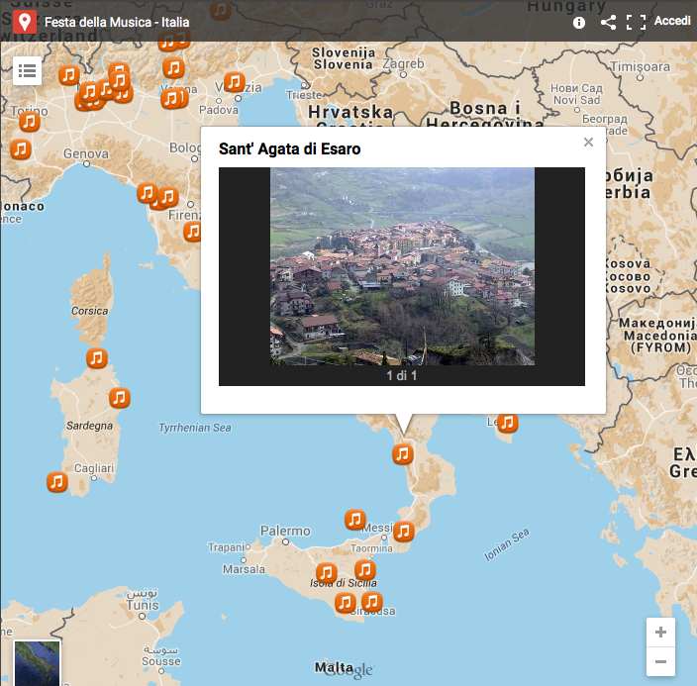Open the Sant' Agata di Esaro photo
This screenshot has width=697, height=686.
click(402, 266)
